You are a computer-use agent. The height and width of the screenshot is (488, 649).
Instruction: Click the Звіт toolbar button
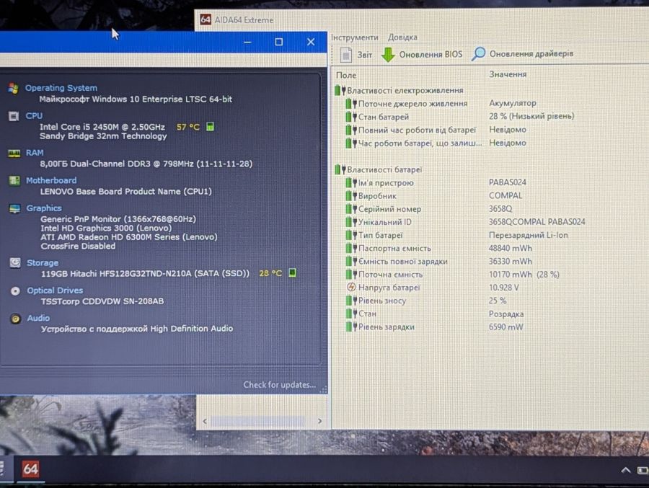tap(356, 55)
